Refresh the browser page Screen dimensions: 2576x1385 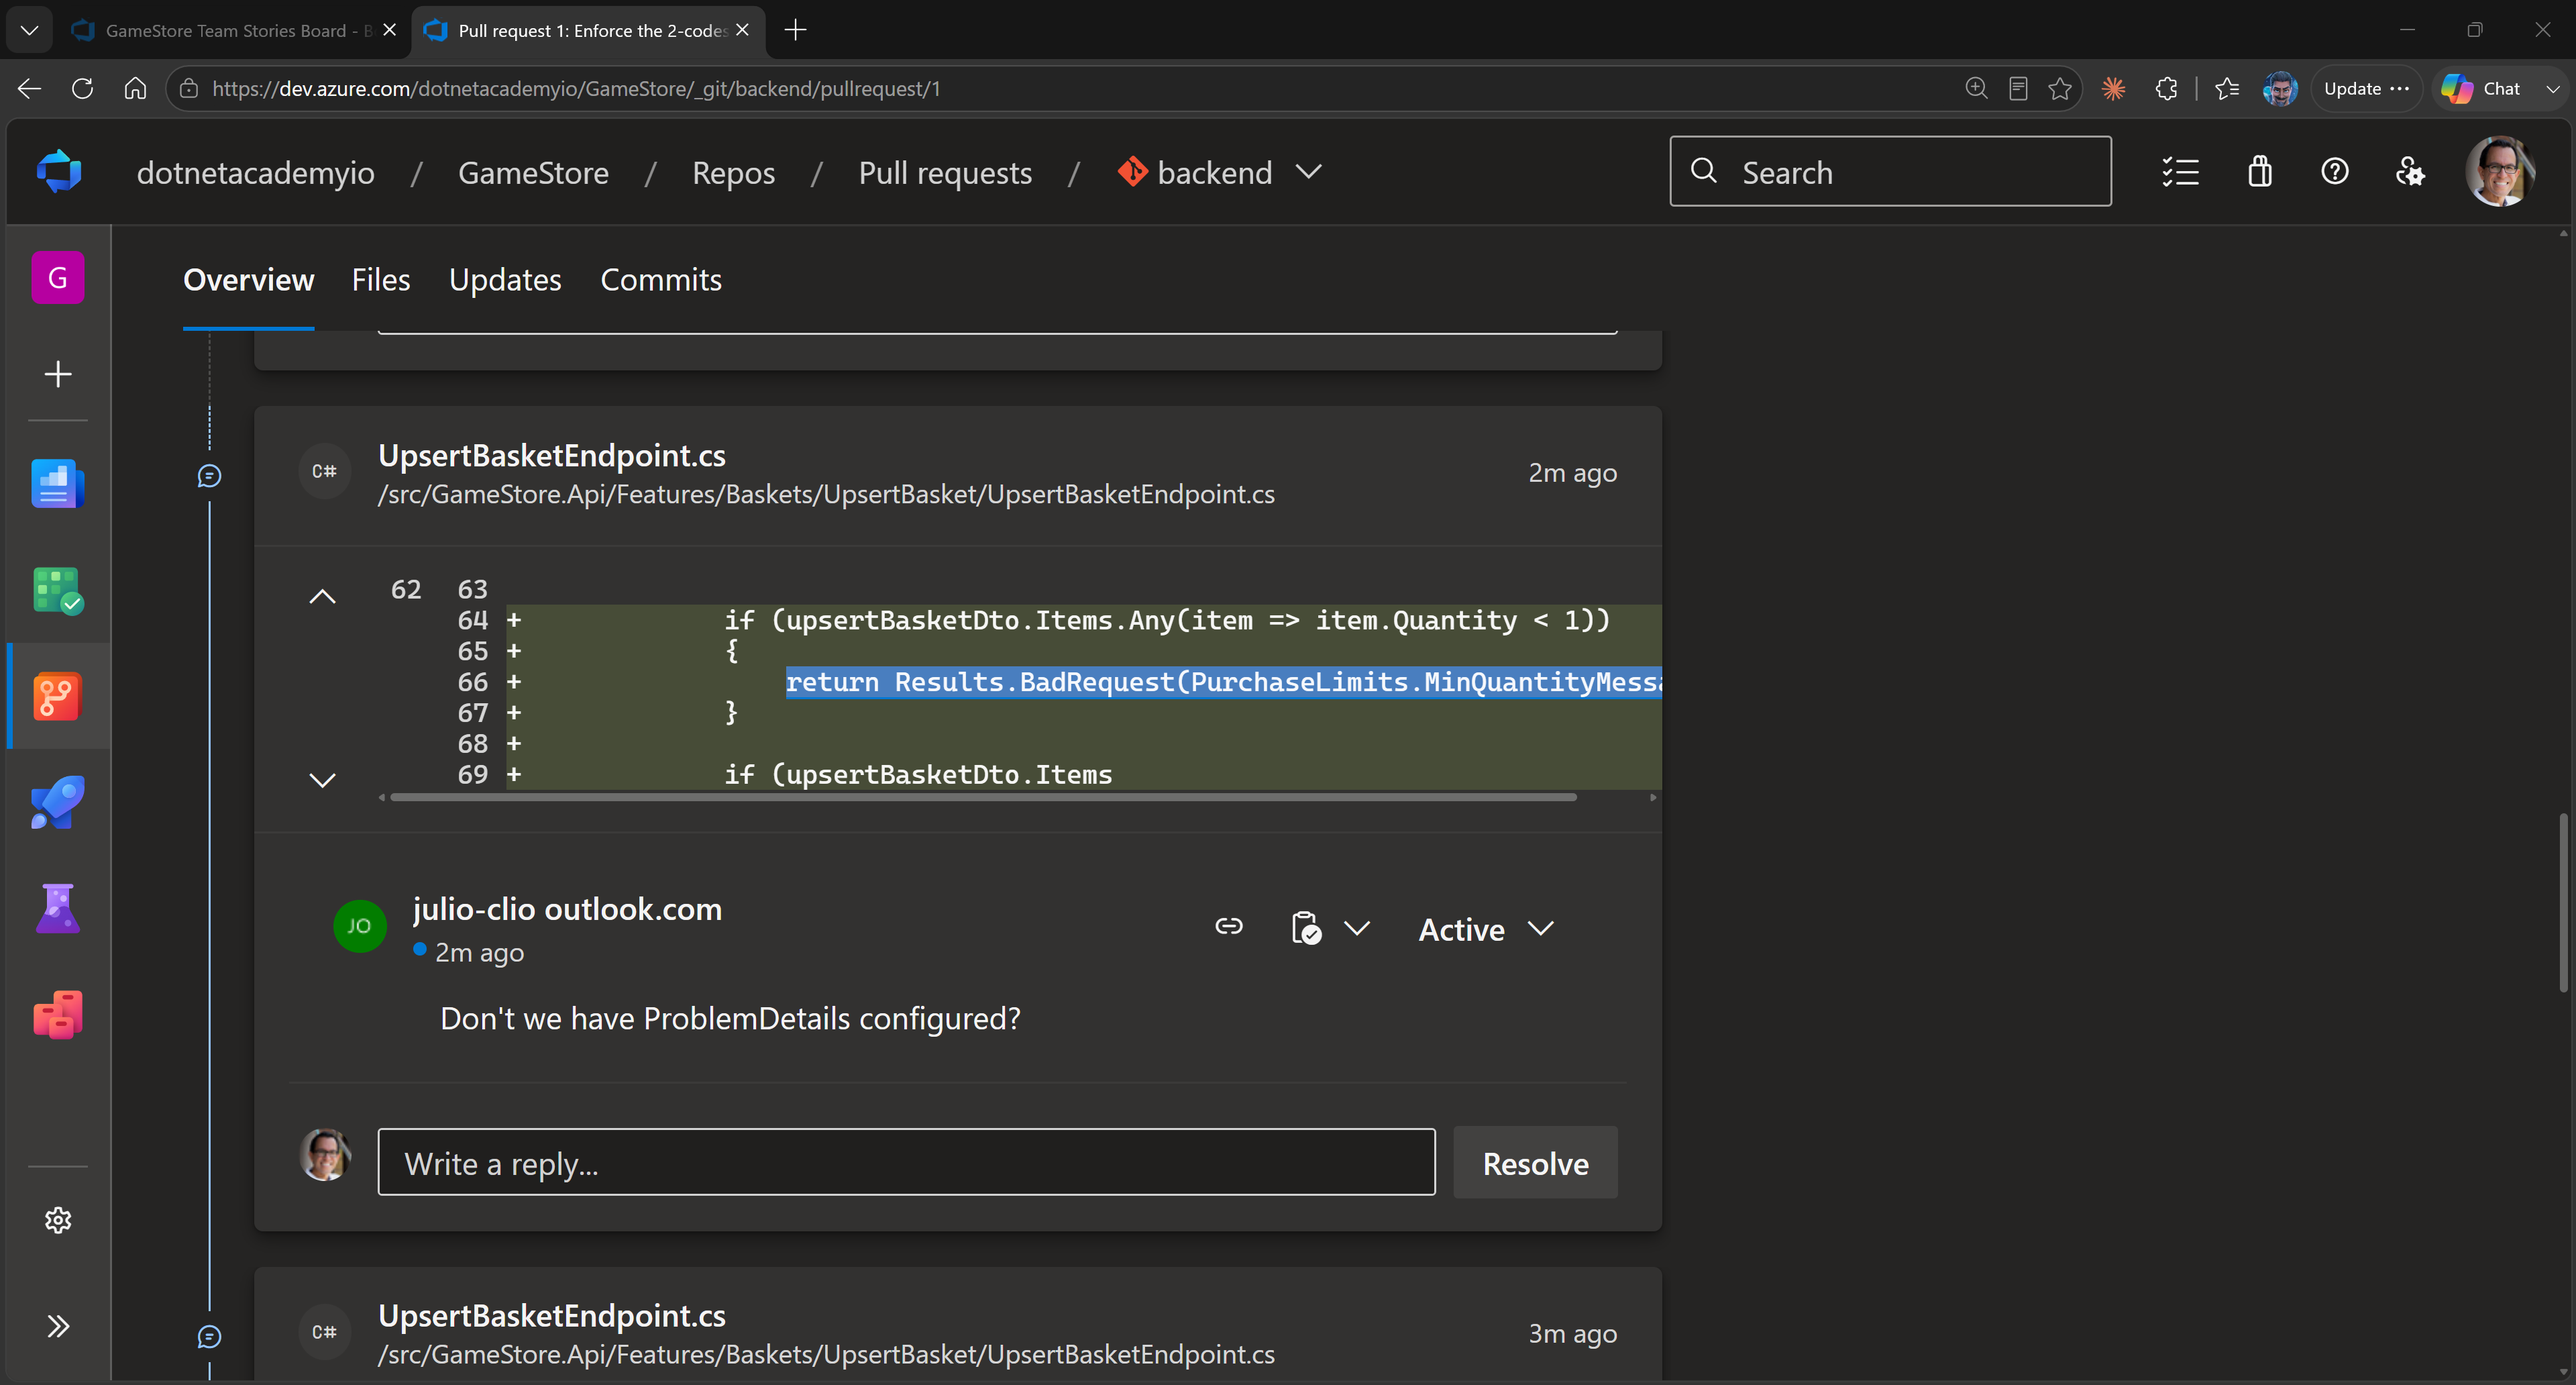(82, 88)
